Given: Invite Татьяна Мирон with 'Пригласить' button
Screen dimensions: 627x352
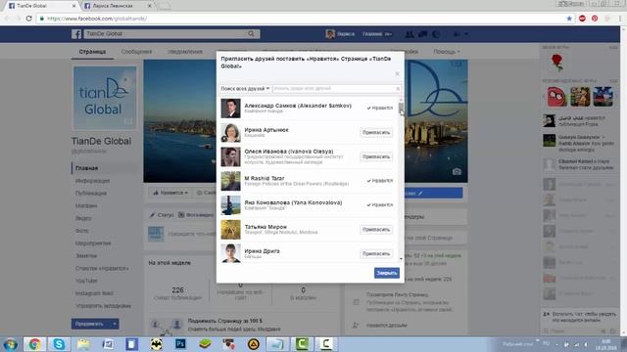Looking at the screenshot, I should click(x=376, y=230).
